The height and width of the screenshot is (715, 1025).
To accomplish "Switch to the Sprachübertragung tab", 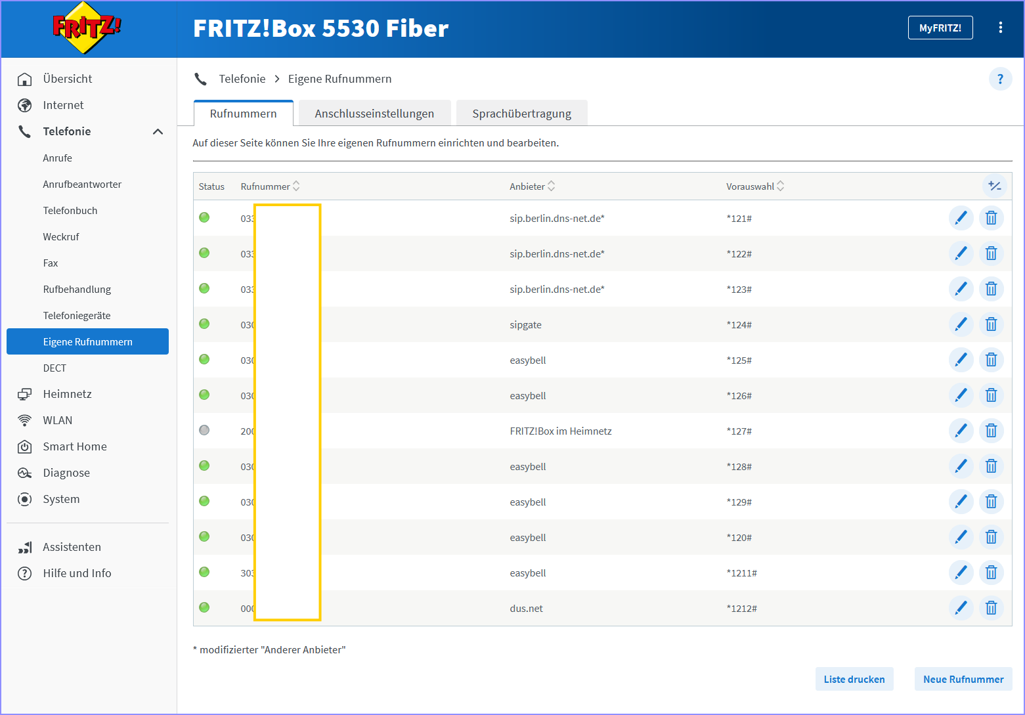I will pos(521,113).
